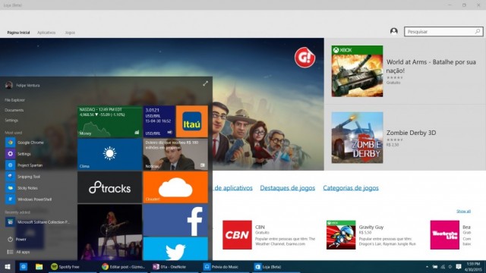Click the Windows Start button
The image size is (486, 273).
coord(8,266)
